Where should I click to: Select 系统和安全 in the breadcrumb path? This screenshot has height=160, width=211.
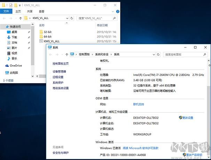[102, 55]
